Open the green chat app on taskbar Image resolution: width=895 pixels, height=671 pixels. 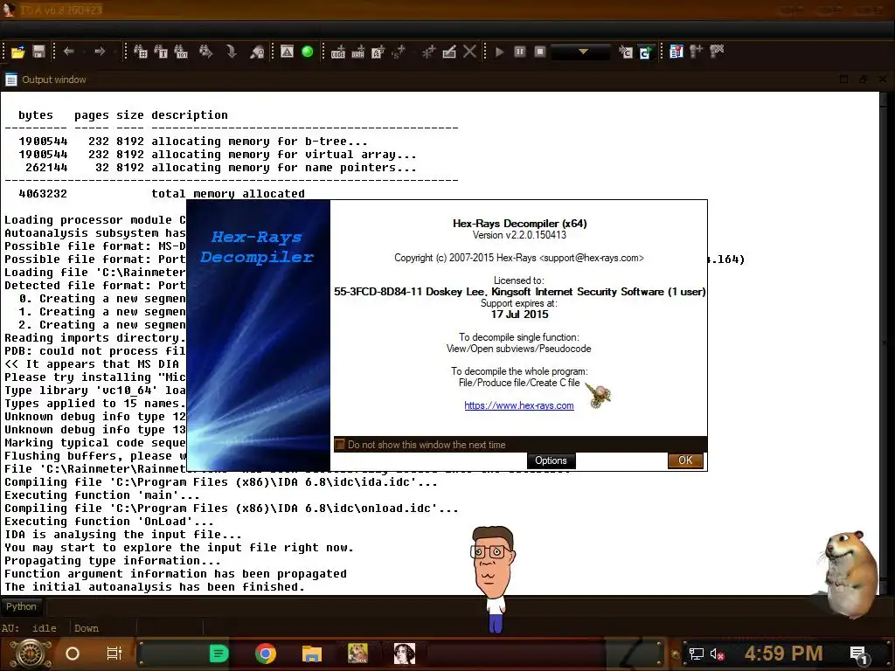219,654
